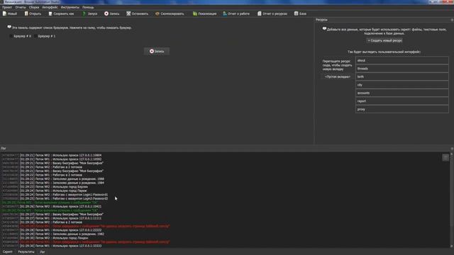
Task: Select log line with birth year 1984
Action: tap(52, 183)
